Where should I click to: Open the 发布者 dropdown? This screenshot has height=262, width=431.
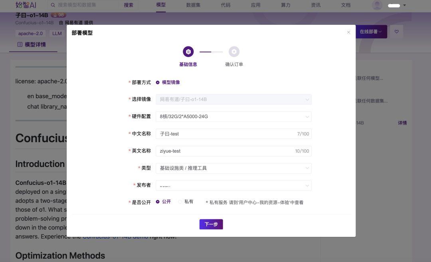[233, 185]
